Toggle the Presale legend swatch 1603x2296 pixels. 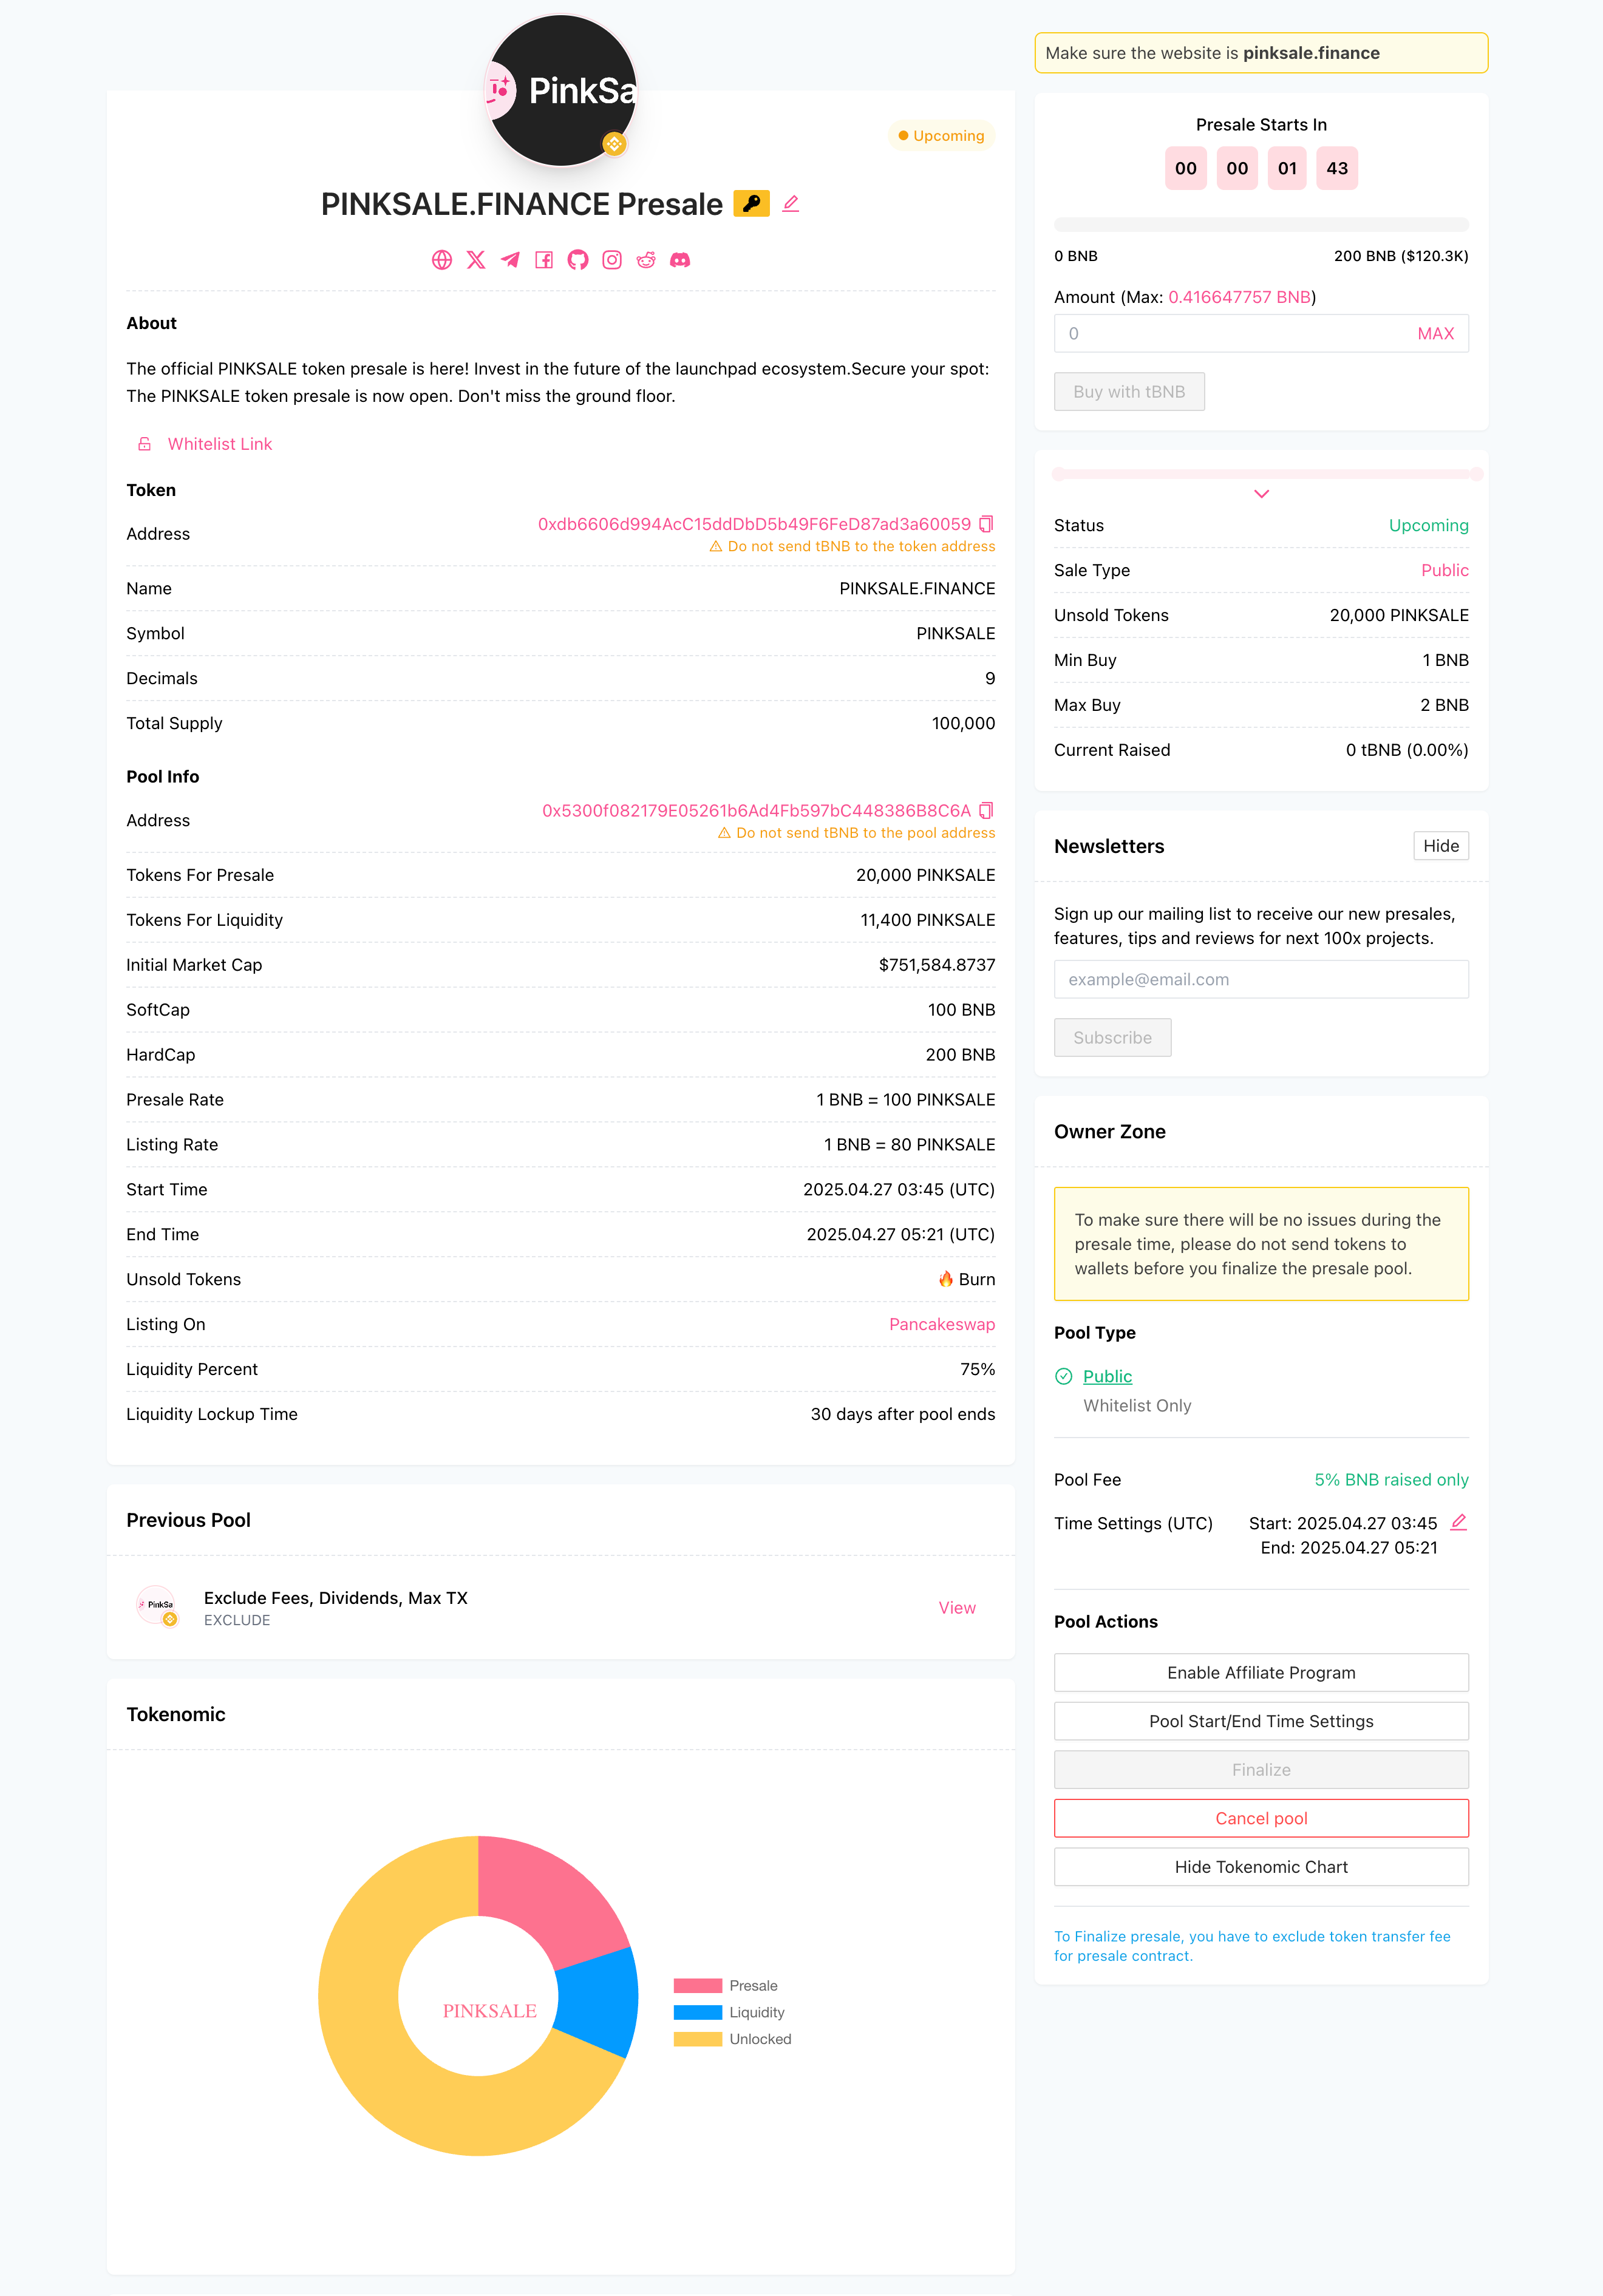697,1986
